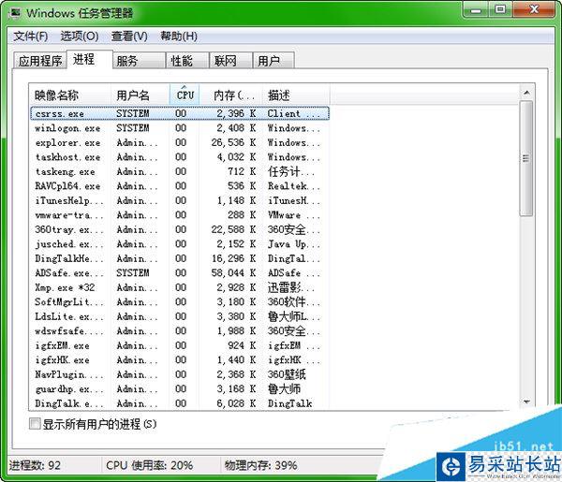Select the explorer.exe process row
562x482 pixels.
pyautogui.click(x=180, y=142)
